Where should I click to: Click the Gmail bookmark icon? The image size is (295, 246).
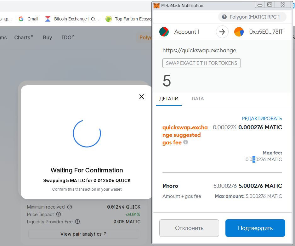click(20, 19)
